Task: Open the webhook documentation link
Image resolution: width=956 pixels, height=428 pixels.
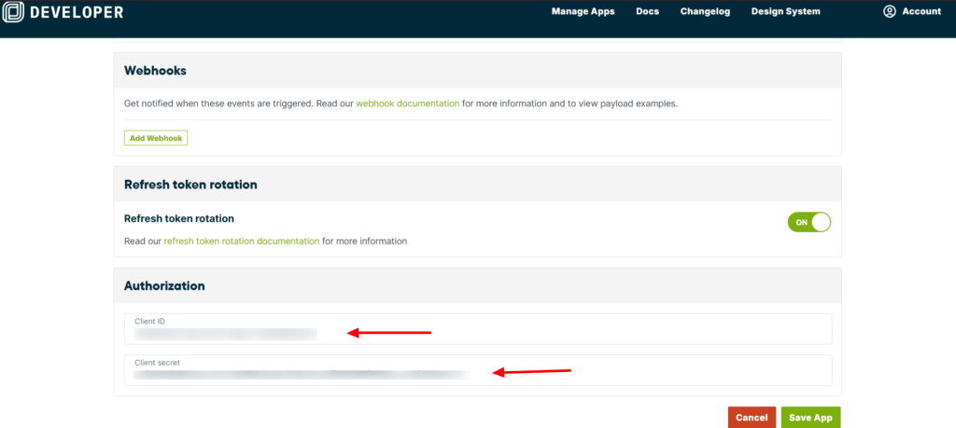Action: 407,104
